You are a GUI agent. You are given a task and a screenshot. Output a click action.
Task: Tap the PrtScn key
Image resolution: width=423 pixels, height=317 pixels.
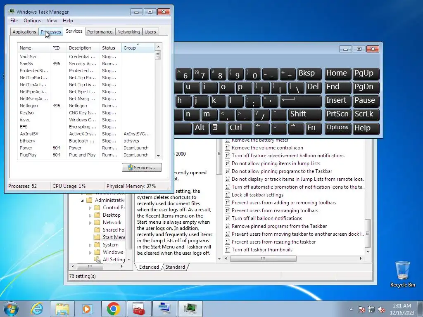pos(338,115)
